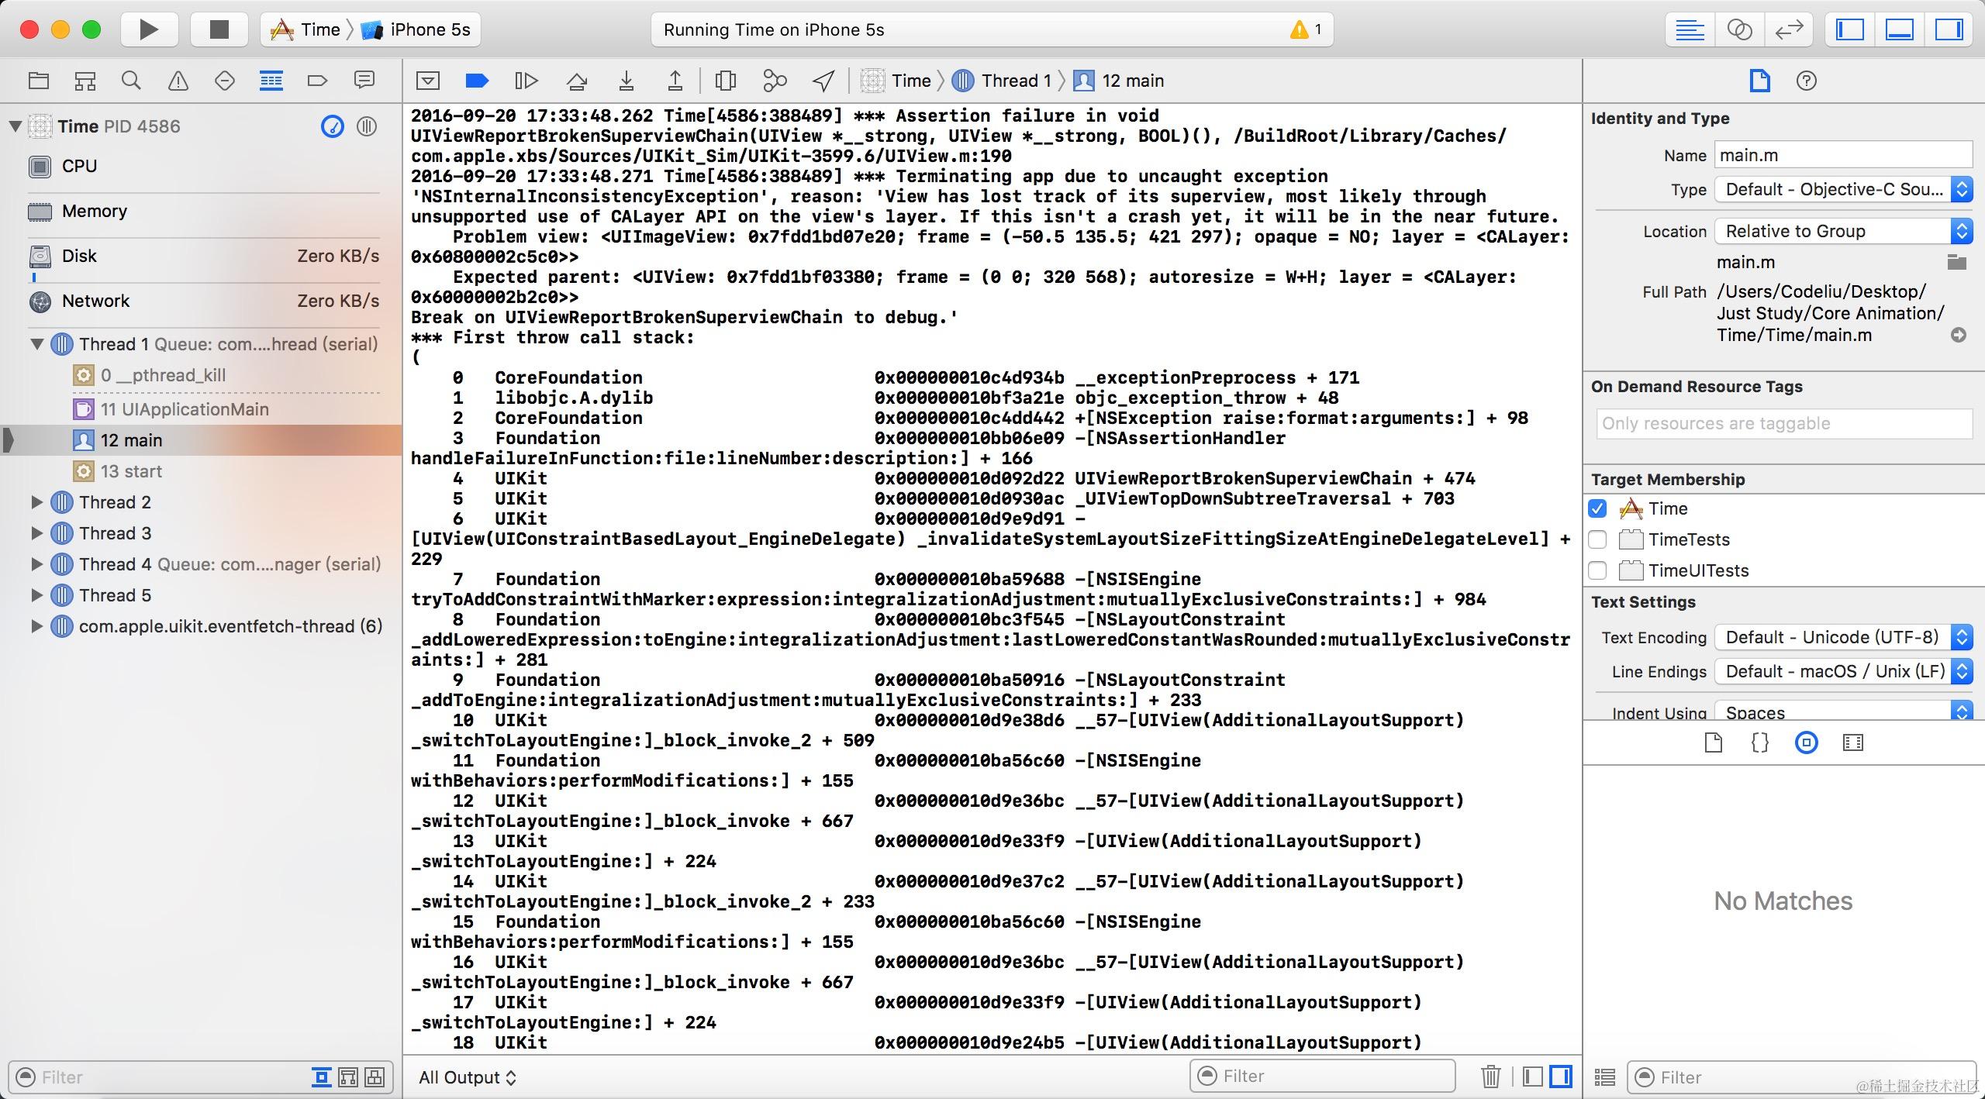Uncheck the Time target membership checkbox
The height and width of the screenshot is (1099, 1985).
(1597, 508)
